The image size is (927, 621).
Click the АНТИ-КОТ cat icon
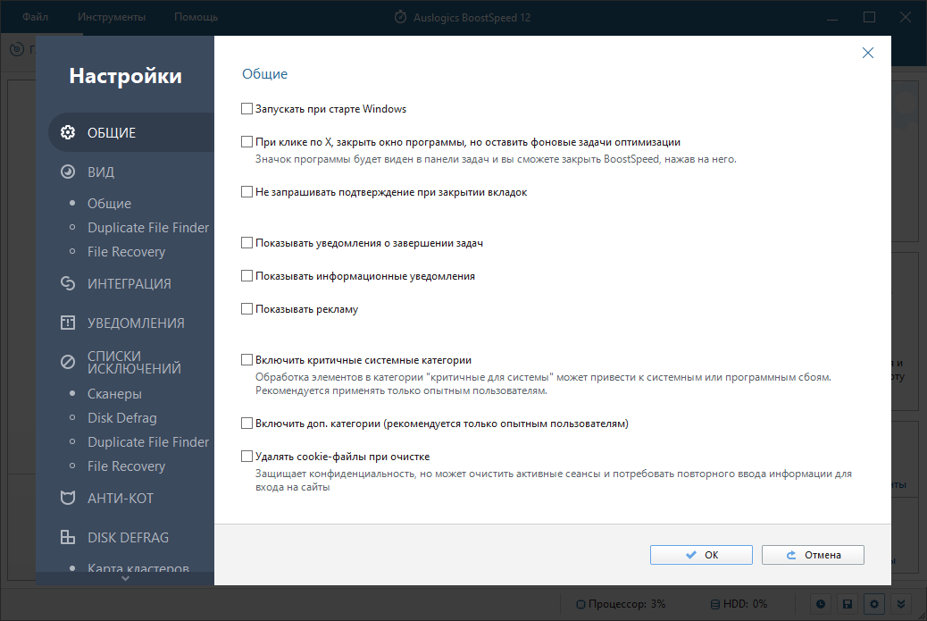(x=68, y=498)
